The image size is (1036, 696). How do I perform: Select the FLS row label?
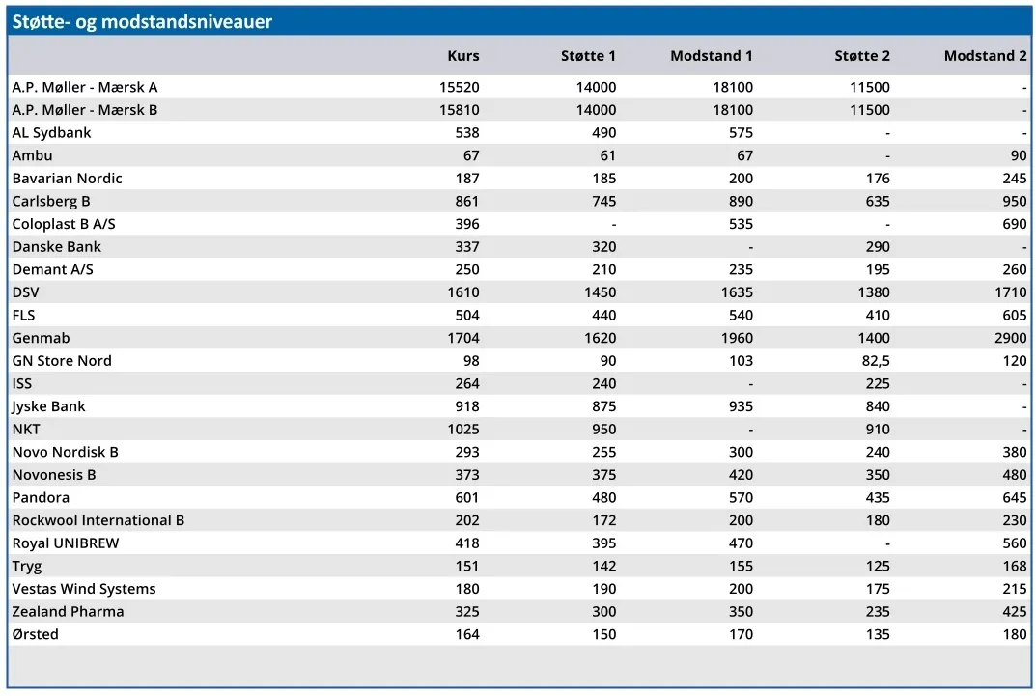click(x=23, y=315)
